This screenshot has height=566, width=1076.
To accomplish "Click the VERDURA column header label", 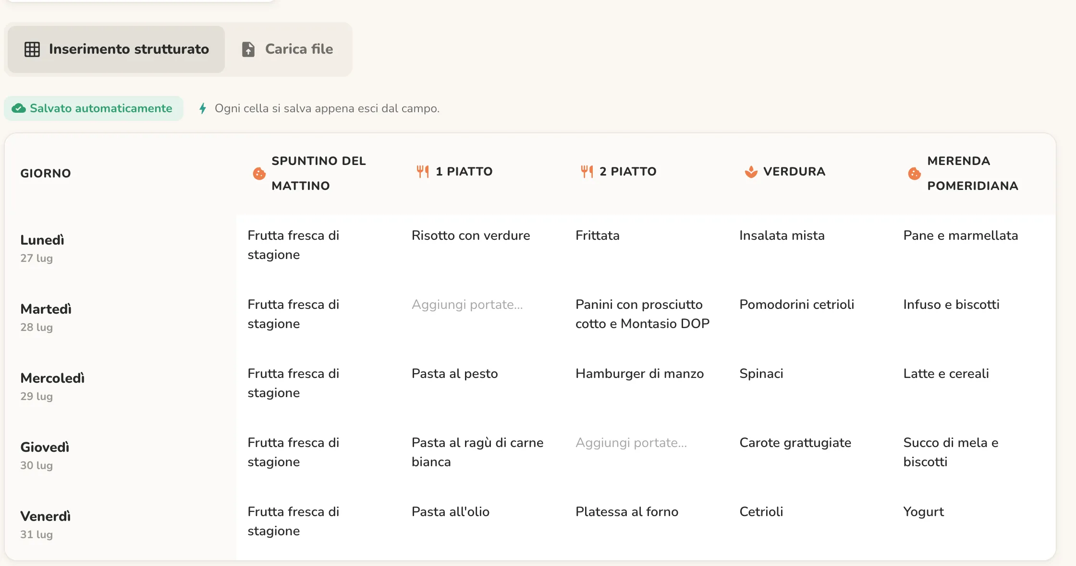I will coord(795,172).
